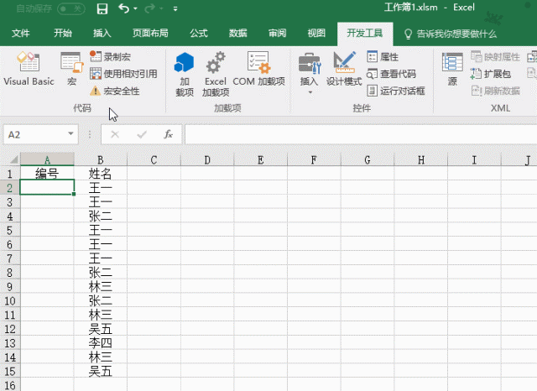Click cell A1 containing 编号
This screenshot has height=391, width=537.
coord(47,174)
